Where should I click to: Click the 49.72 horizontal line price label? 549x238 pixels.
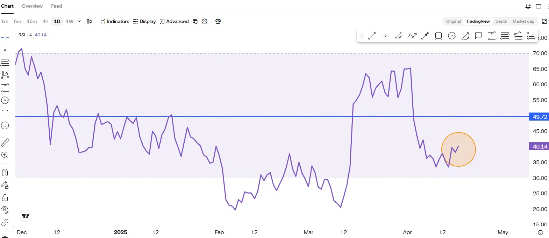click(539, 117)
